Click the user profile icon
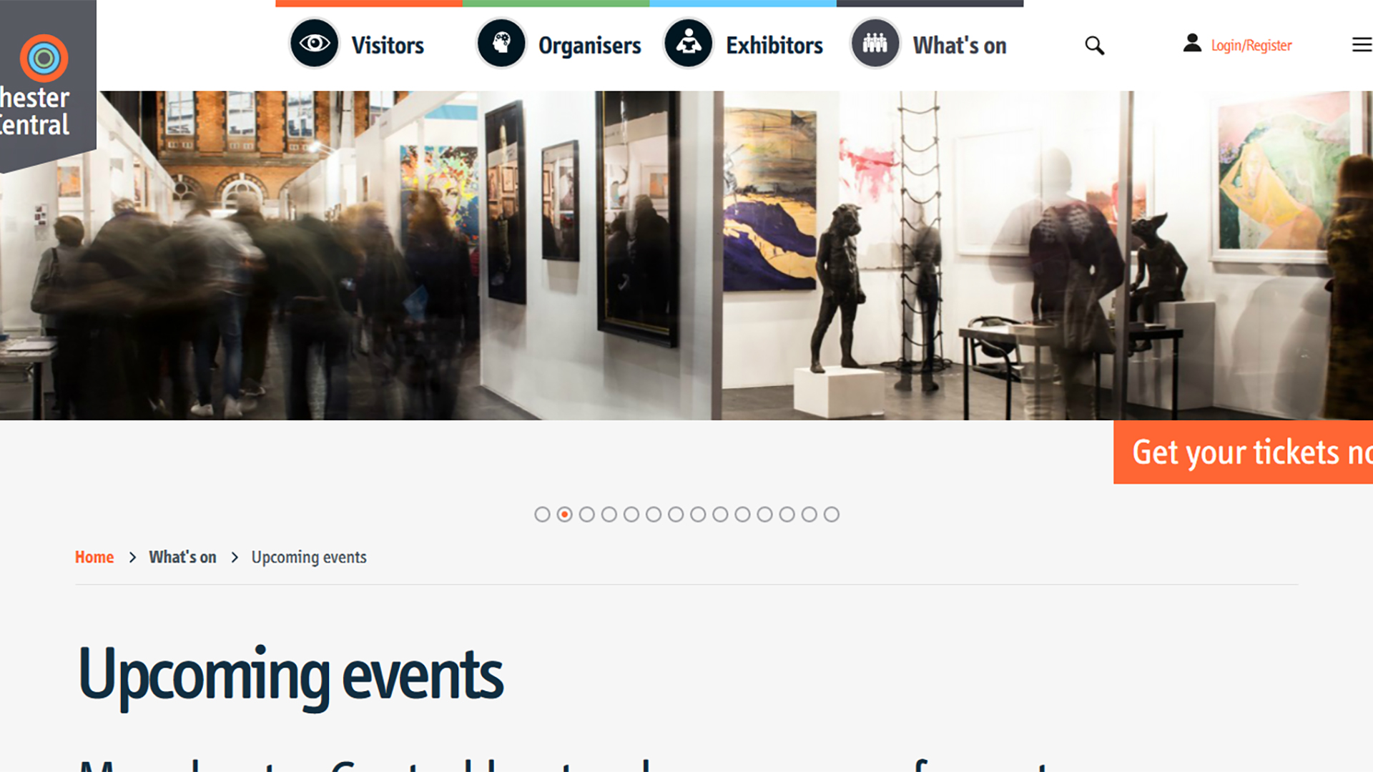1373x772 pixels. point(1192,43)
